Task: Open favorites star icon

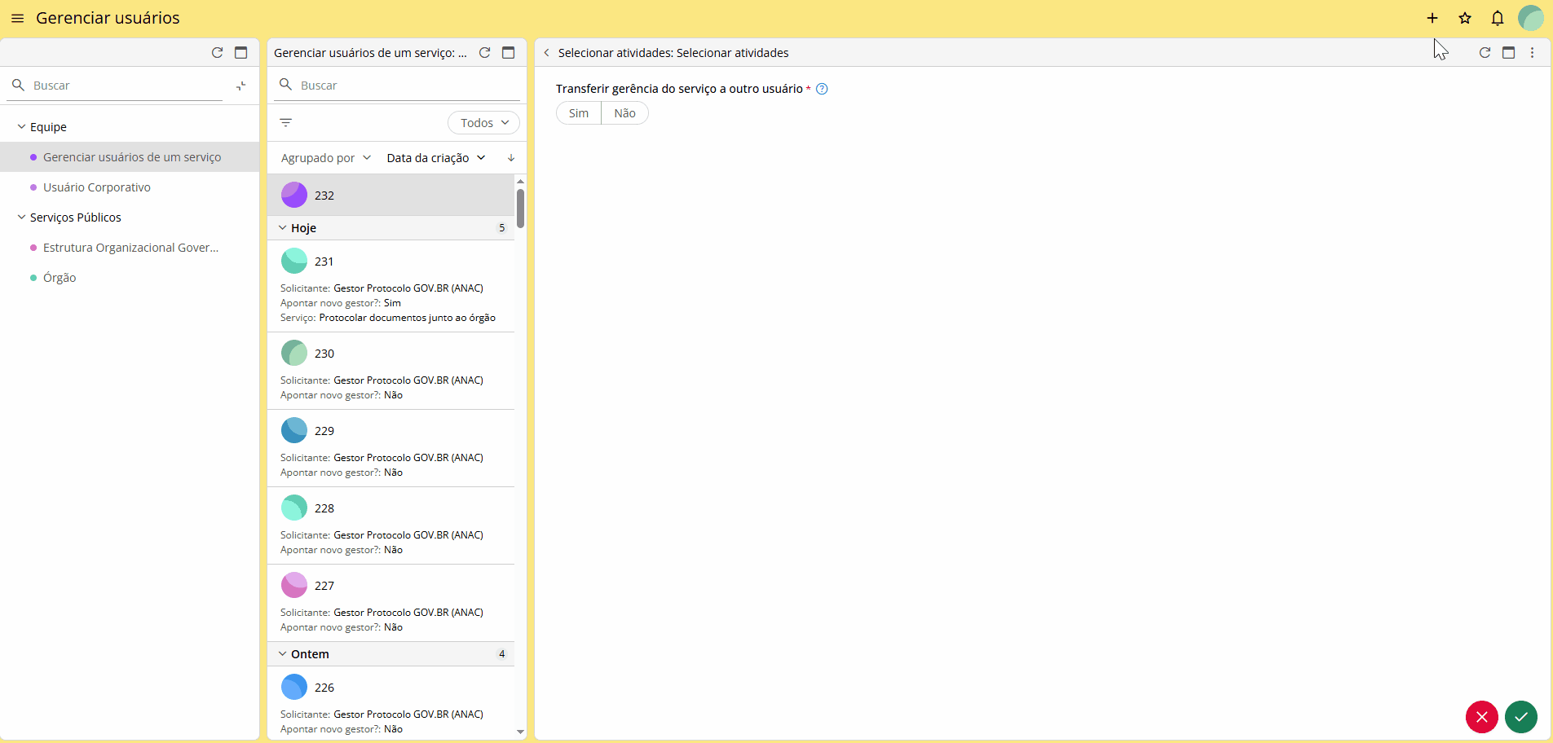Action: pos(1465,18)
